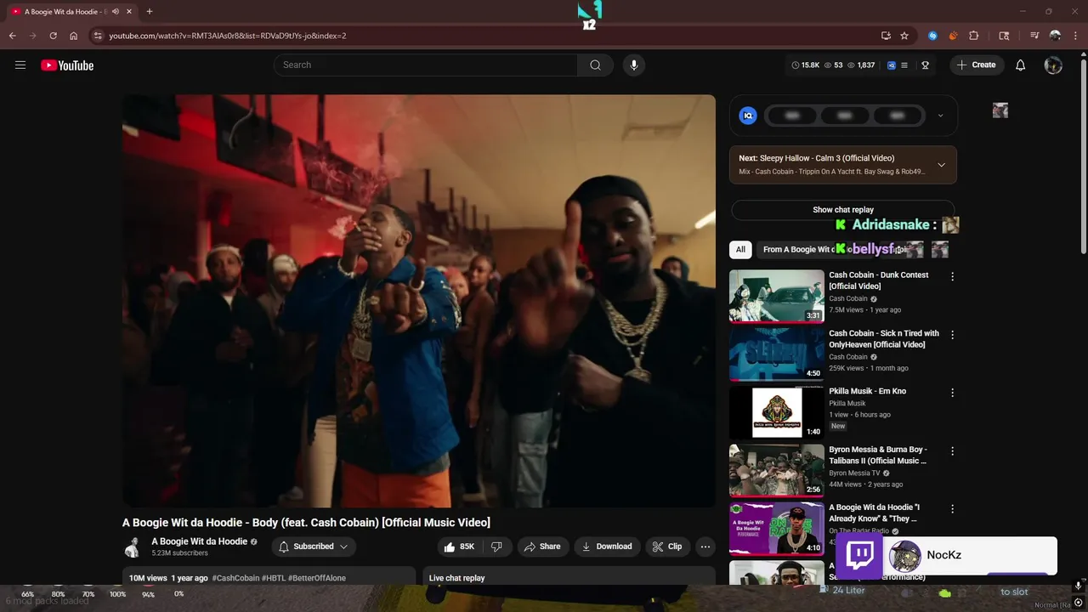Open the more actions ellipsis under video
The width and height of the screenshot is (1088, 612).
click(705, 547)
